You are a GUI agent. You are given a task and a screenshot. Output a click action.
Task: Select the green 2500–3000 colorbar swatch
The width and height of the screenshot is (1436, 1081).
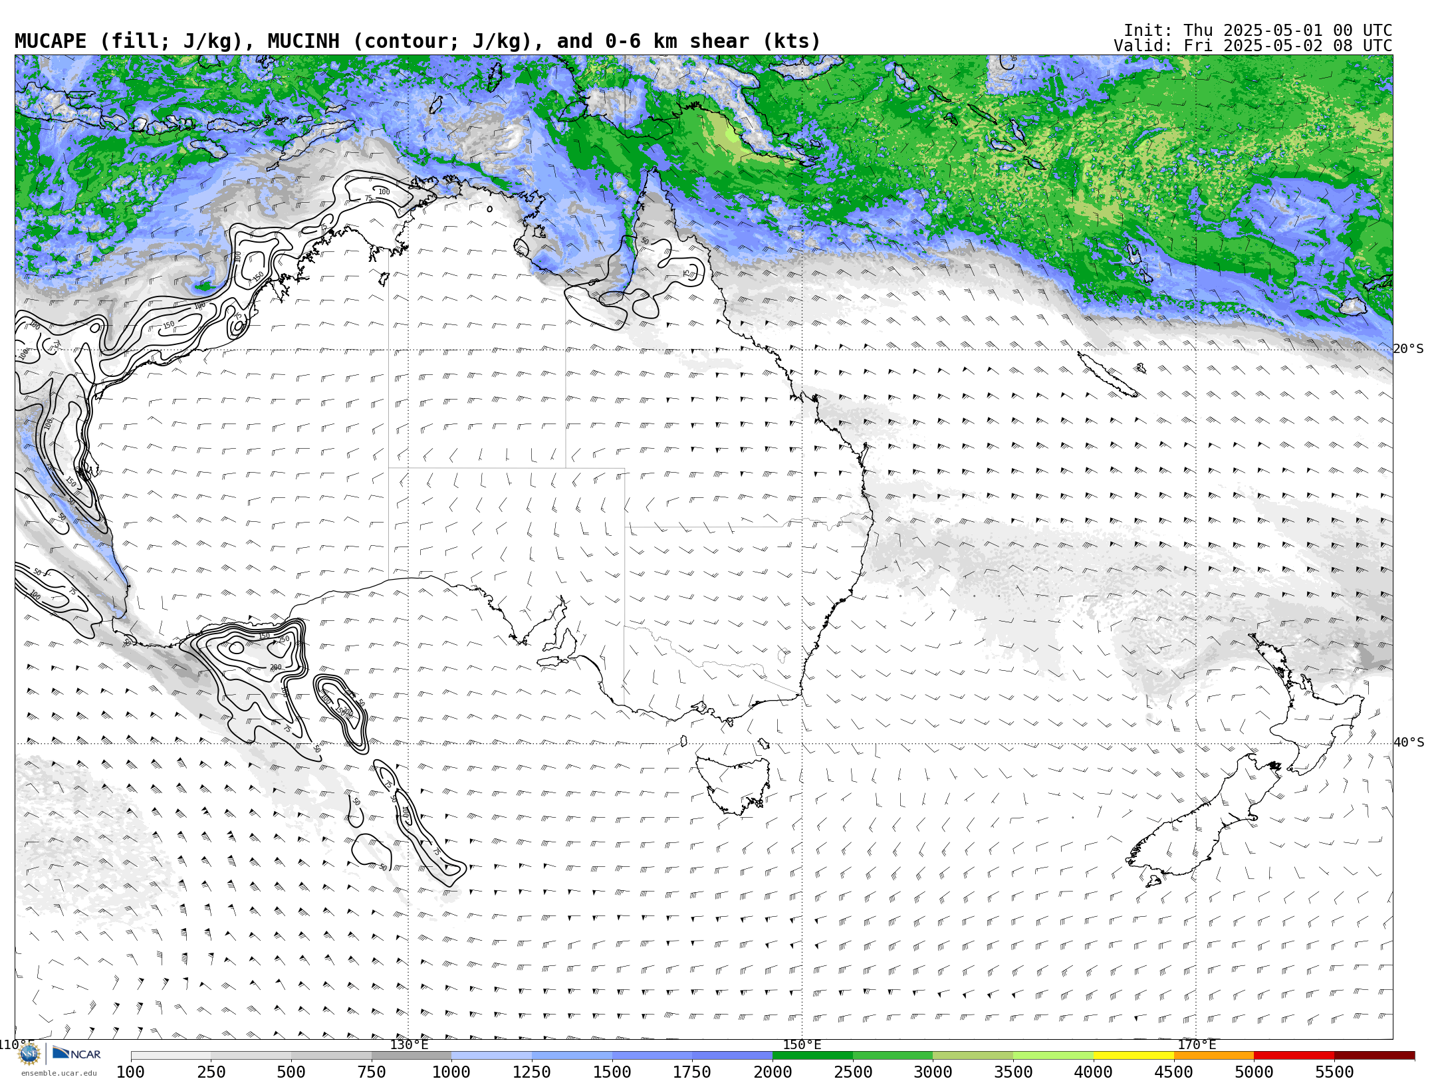[893, 1056]
